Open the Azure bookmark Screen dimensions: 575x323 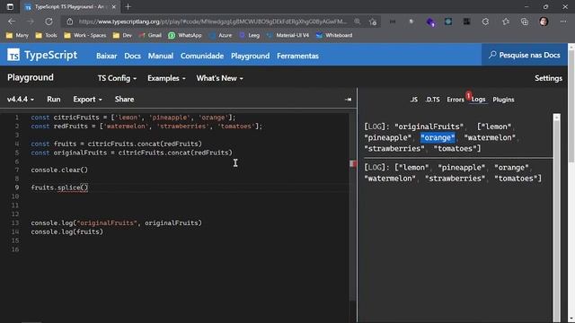click(x=220, y=35)
